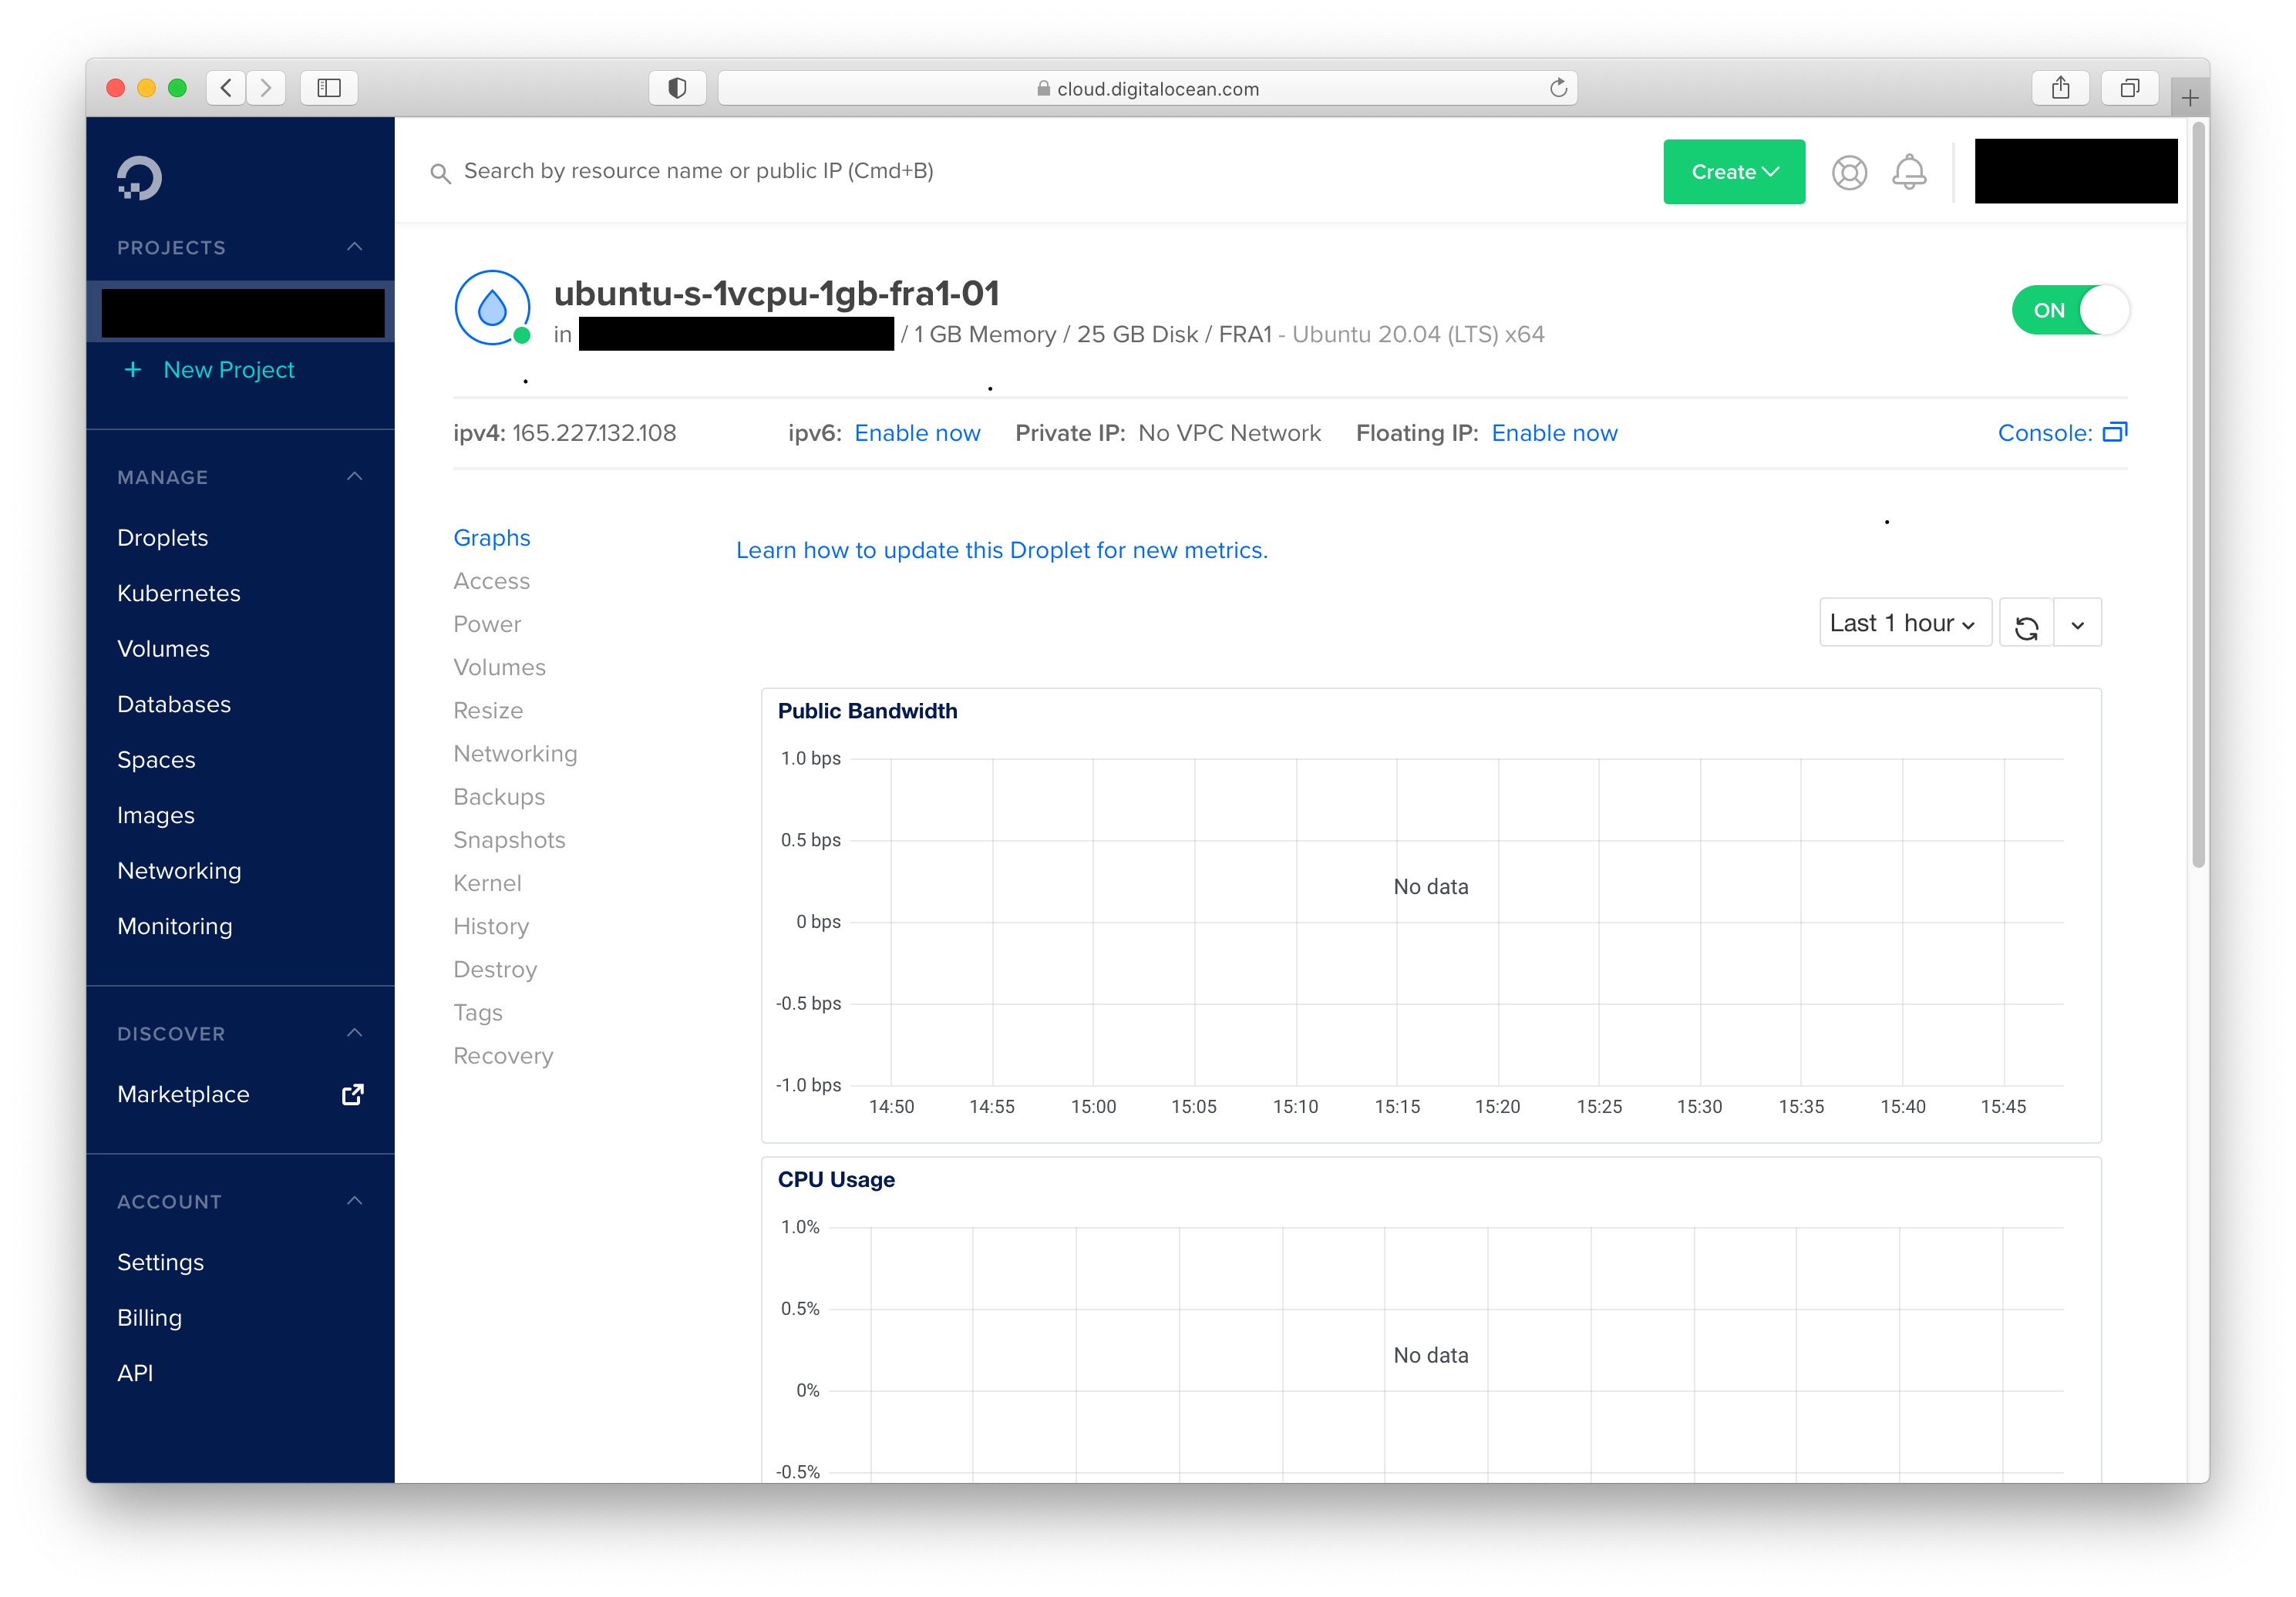Select the Snapshots menu item
The width and height of the screenshot is (2296, 1597).
[509, 840]
